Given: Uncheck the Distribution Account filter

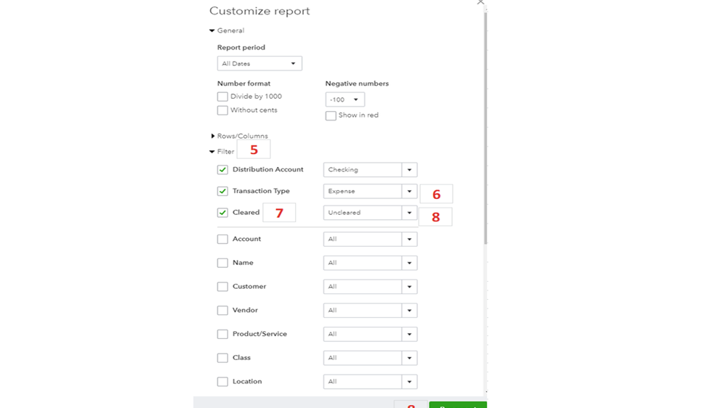Looking at the screenshot, I should (222, 170).
